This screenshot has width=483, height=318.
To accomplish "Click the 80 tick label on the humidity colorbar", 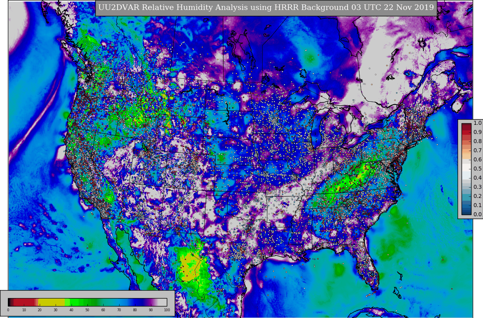I will [x=135, y=310].
